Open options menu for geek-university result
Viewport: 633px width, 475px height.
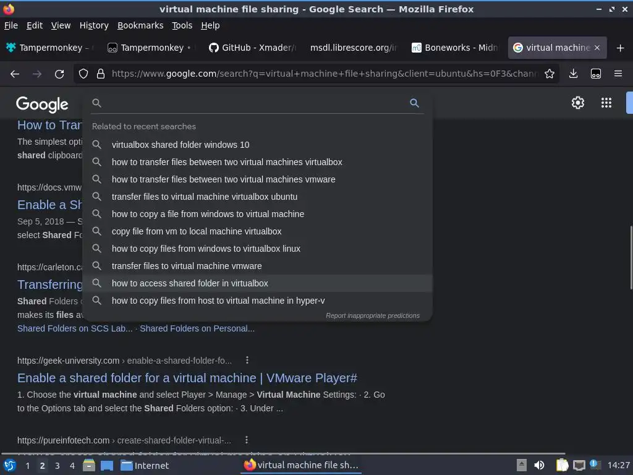247,360
